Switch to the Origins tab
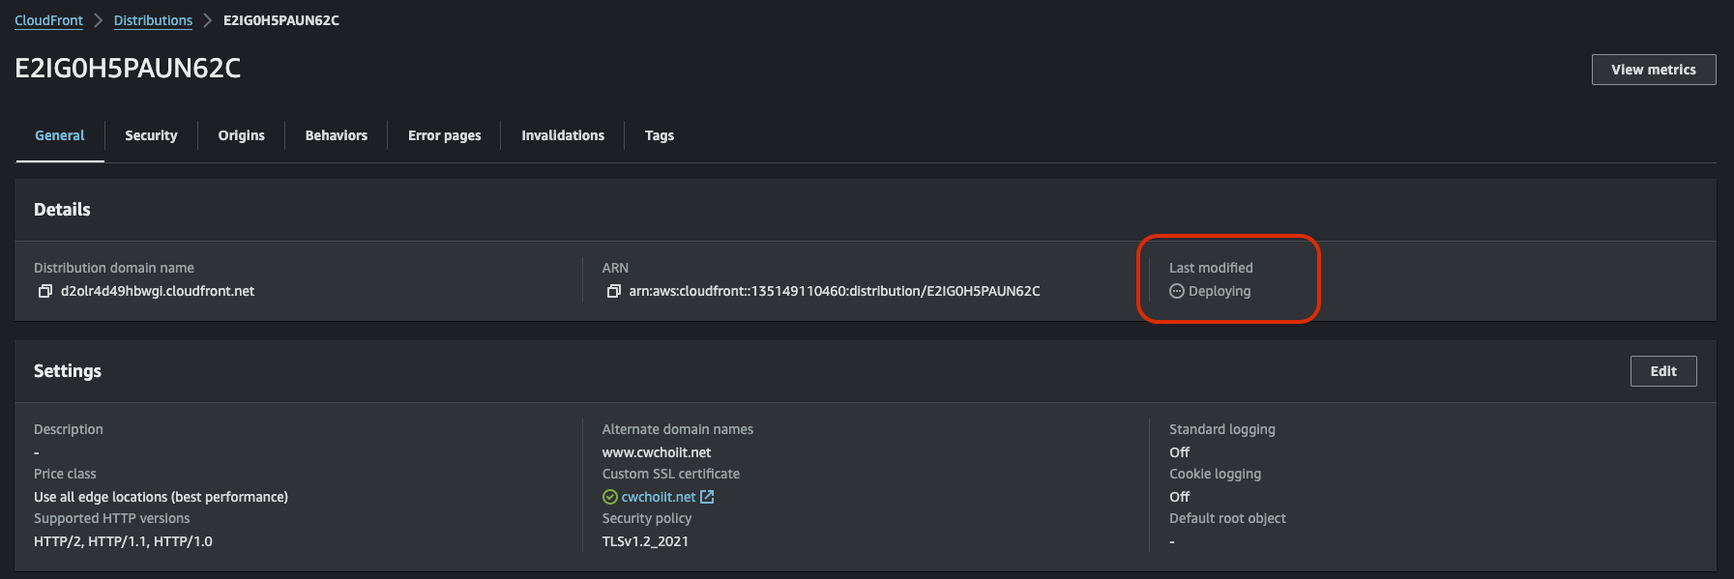 pyautogui.click(x=242, y=135)
